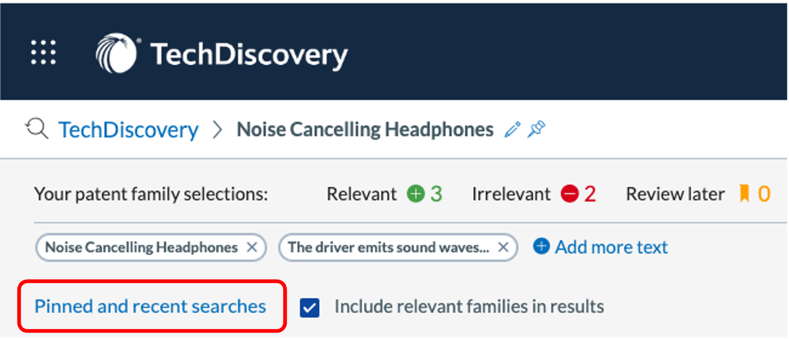Pin the search using pushpin icon
Image resolution: width=789 pixels, height=339 pixels.
pyautogui.click(x=536, y=130)
